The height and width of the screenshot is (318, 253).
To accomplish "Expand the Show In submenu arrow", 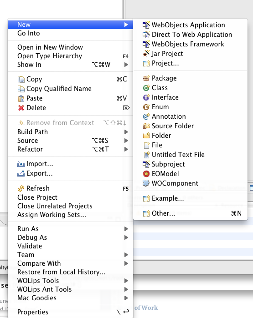I will (126, 65).
